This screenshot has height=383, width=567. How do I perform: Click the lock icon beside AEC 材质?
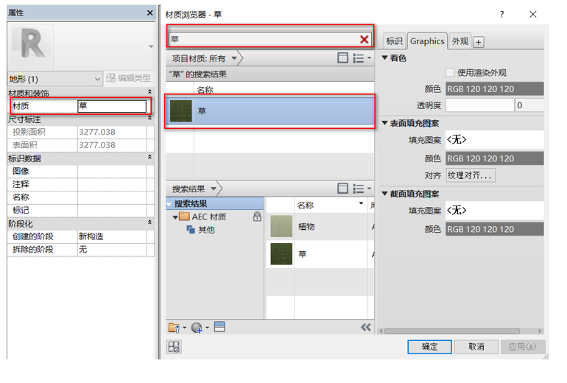(x=257, y=217)
